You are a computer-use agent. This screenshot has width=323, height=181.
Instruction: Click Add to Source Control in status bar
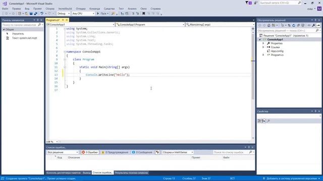[292, 178]
